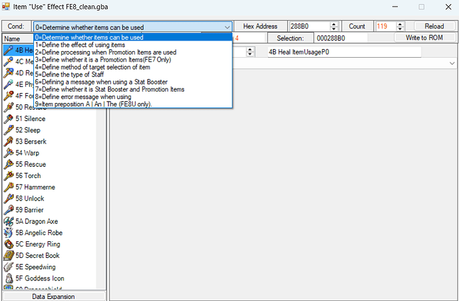
Task: Pick "8=Define error message when using" entry
Action: (x=83, y=97)
